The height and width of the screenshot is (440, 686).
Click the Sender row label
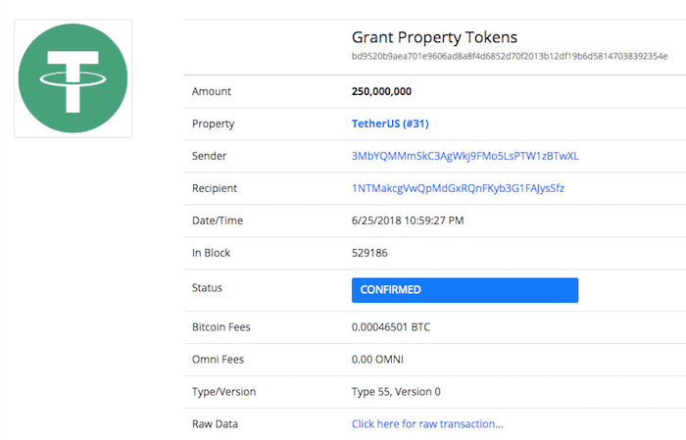point(209,156)
